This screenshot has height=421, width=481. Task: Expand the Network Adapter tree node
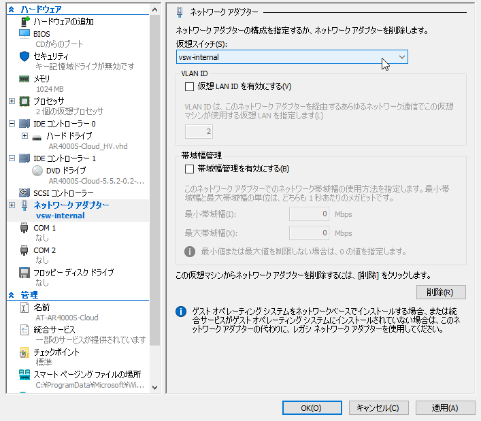coord(12,205)
